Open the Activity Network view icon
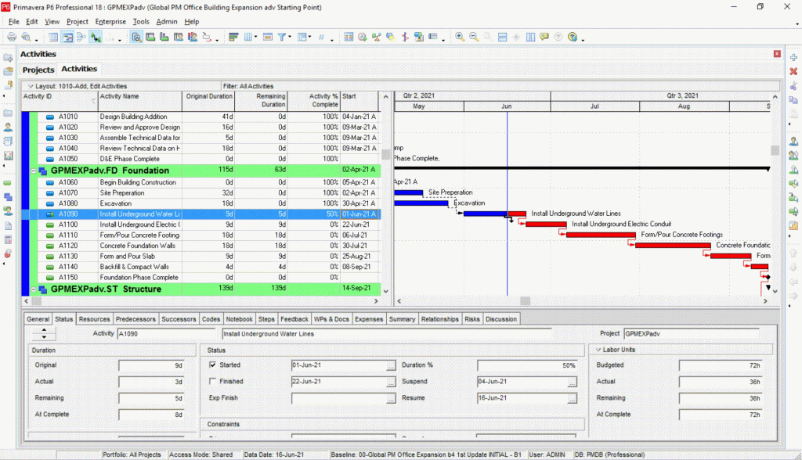Screen dimensions: 802x460 [x=81, y=37]
